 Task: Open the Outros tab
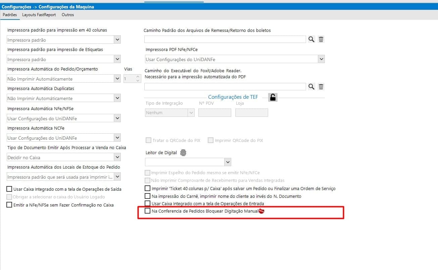pyautogui.click(x=68, y=15)
